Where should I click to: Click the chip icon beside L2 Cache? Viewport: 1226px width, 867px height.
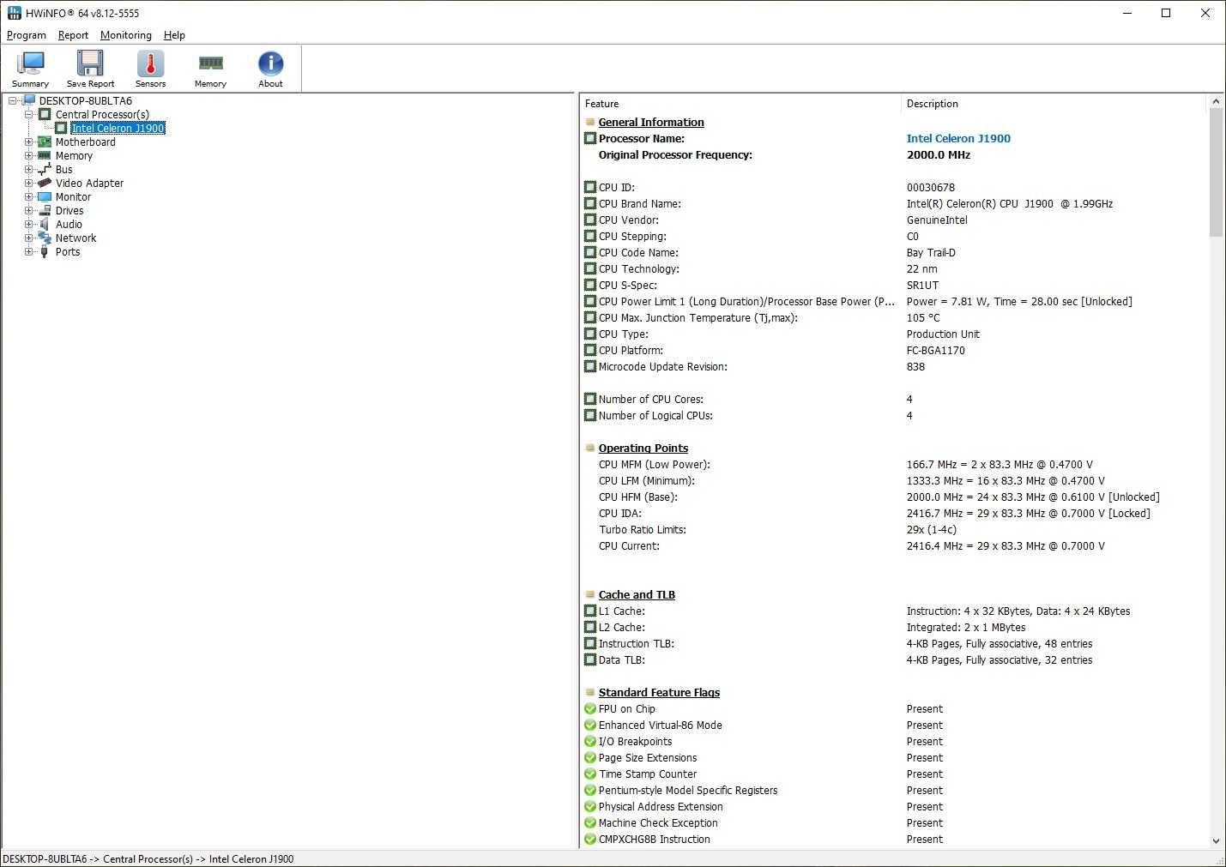590,628
